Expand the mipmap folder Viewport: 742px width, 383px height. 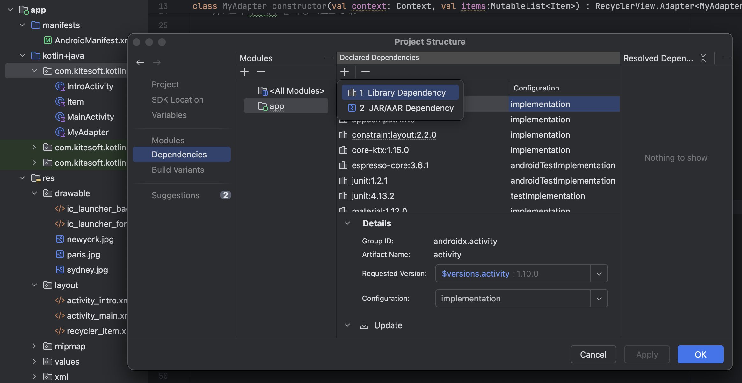tap(34, 346)
